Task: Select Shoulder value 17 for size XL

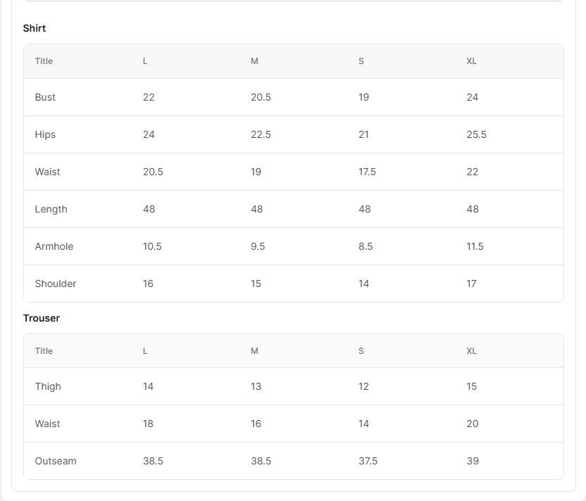Action: click(471, 284)
